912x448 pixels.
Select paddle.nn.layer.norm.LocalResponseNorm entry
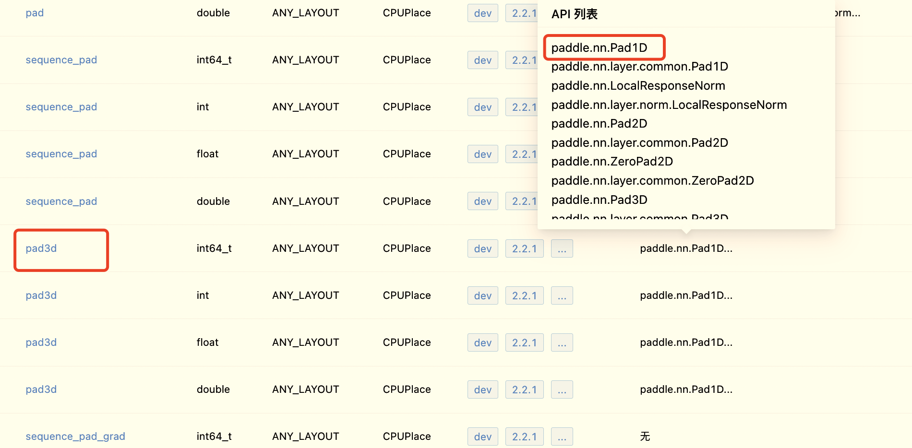pyautogui.click(x=669, y=105)
